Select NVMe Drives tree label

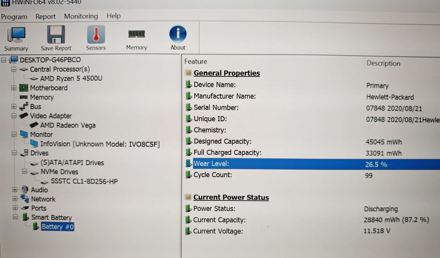(x=59, y=172)
